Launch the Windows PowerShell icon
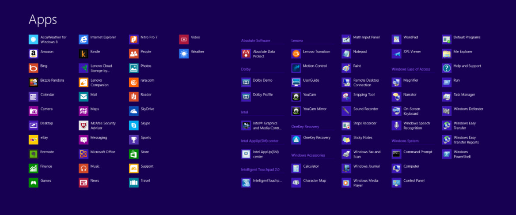This screenshot has height=215, width=516. (447, 154)
